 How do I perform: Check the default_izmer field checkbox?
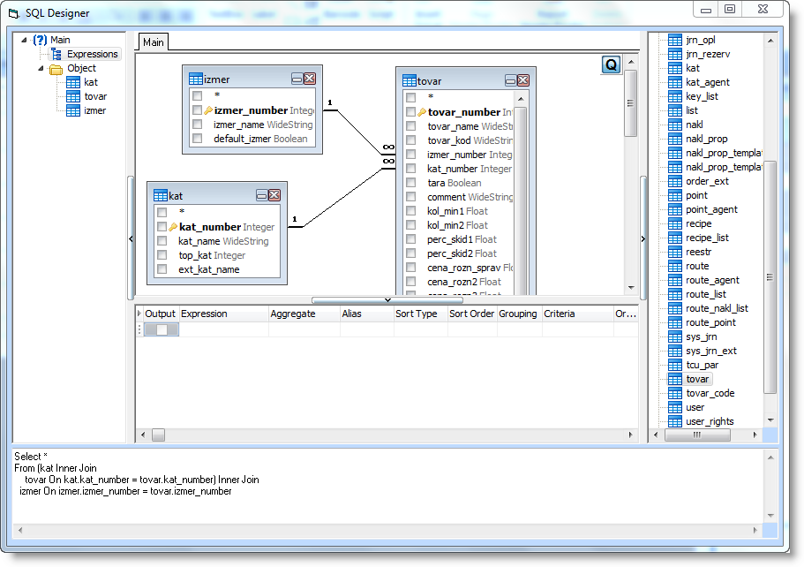tap(198, 139)
